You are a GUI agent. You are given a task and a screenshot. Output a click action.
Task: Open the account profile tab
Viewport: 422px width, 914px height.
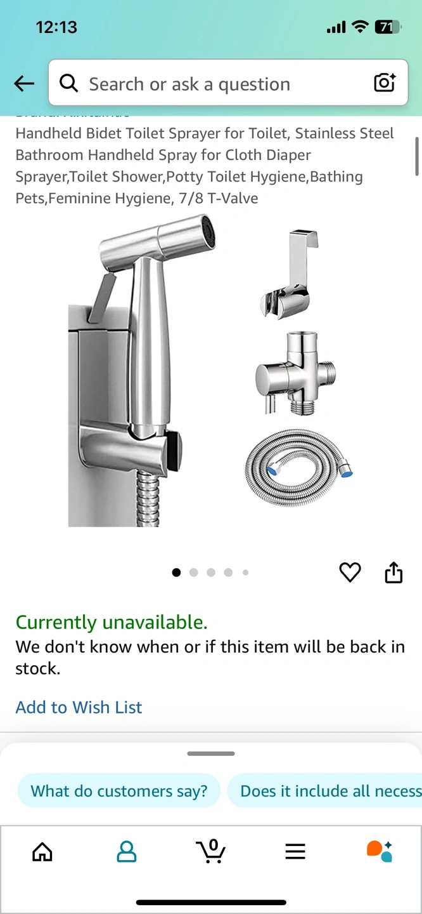tap(127, 851)
